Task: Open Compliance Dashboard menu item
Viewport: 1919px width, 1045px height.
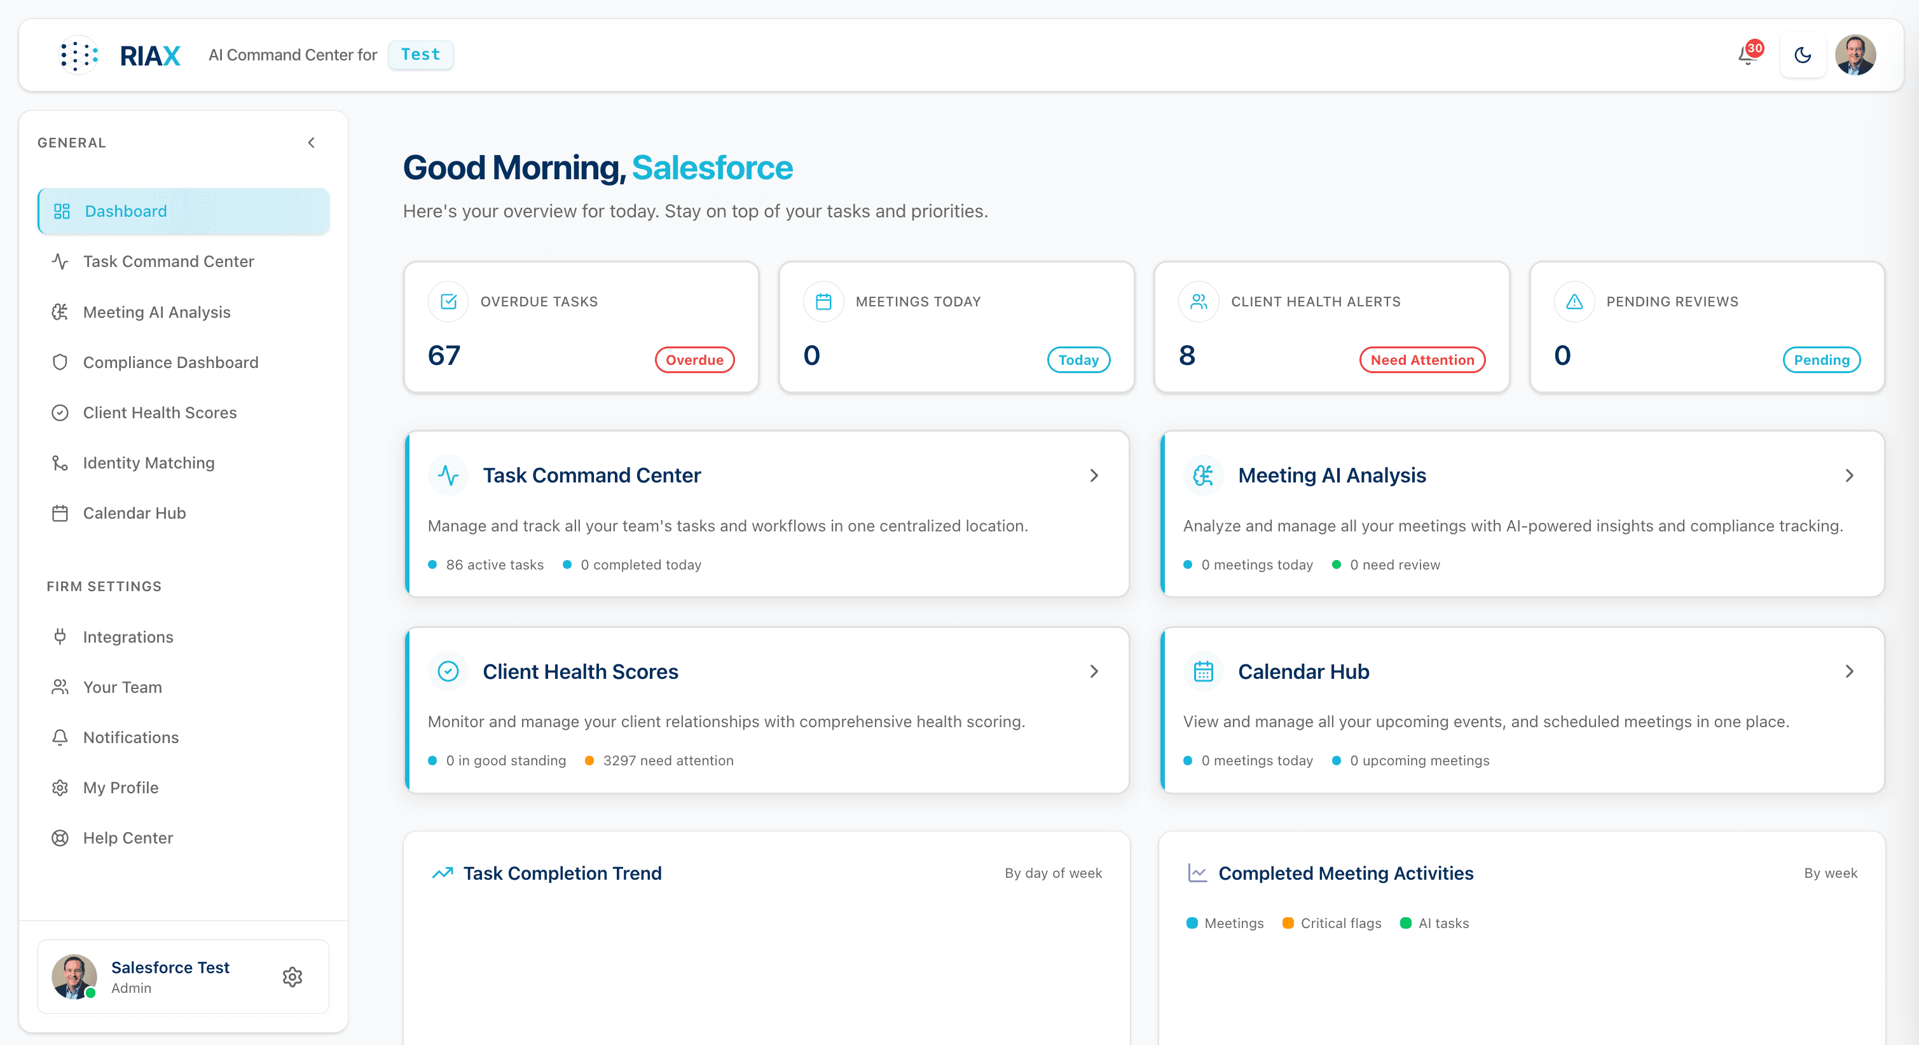Action: [x=183, y=362]
